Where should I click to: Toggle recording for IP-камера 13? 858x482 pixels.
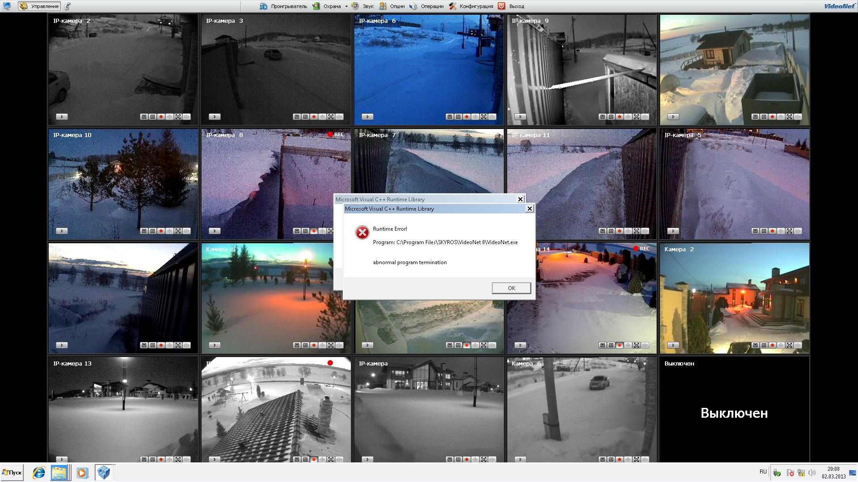(x=161, y=459)
